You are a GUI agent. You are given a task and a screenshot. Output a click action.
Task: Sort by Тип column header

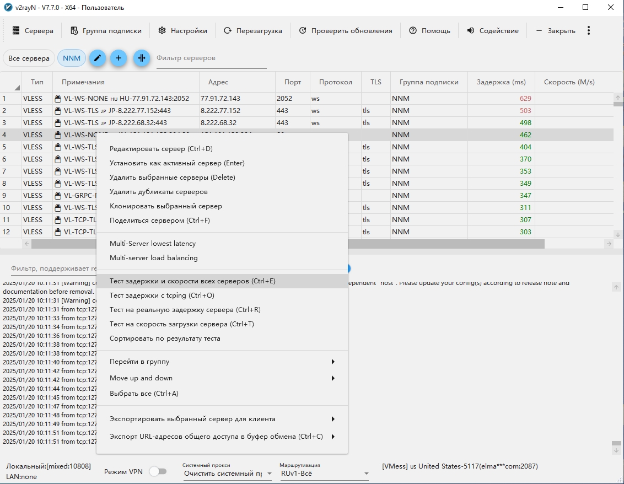(x=37, y=82)
